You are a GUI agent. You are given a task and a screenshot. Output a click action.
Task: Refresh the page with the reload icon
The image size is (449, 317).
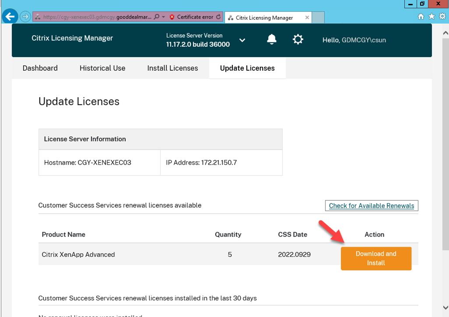point(218,17)
